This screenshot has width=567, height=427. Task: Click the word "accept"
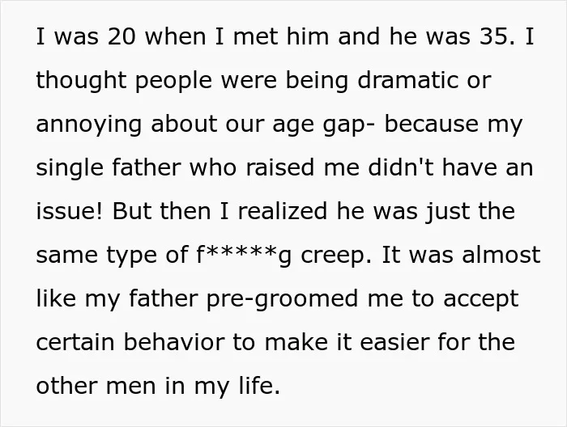click(481, 299)
